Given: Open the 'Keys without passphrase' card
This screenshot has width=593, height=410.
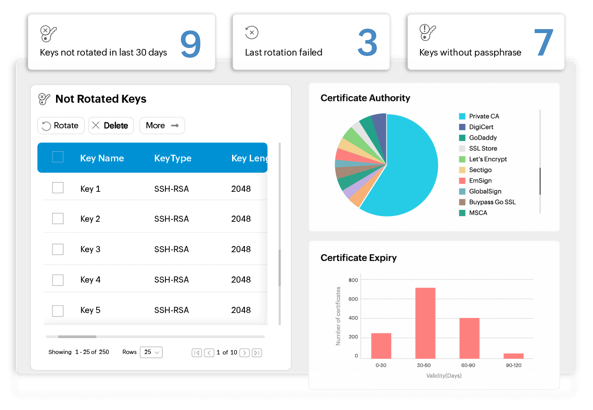Looking at the screenshot, I should click(486, 42).
